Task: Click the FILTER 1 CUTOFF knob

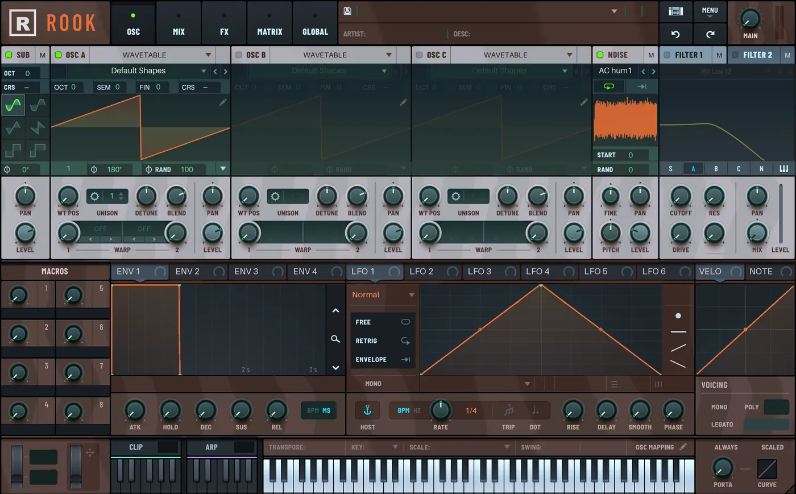Action: (x=681, y=196)
